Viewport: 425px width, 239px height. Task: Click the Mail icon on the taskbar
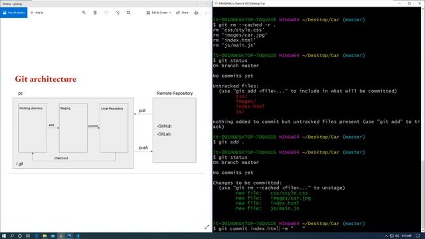coord(53,236)
